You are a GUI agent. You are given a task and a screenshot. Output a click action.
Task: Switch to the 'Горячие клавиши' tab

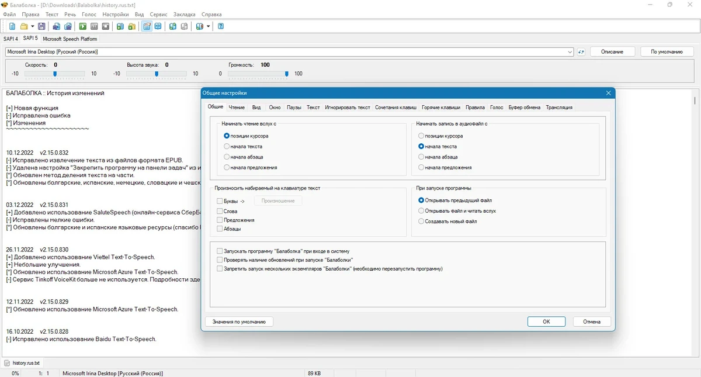(441, 108)
